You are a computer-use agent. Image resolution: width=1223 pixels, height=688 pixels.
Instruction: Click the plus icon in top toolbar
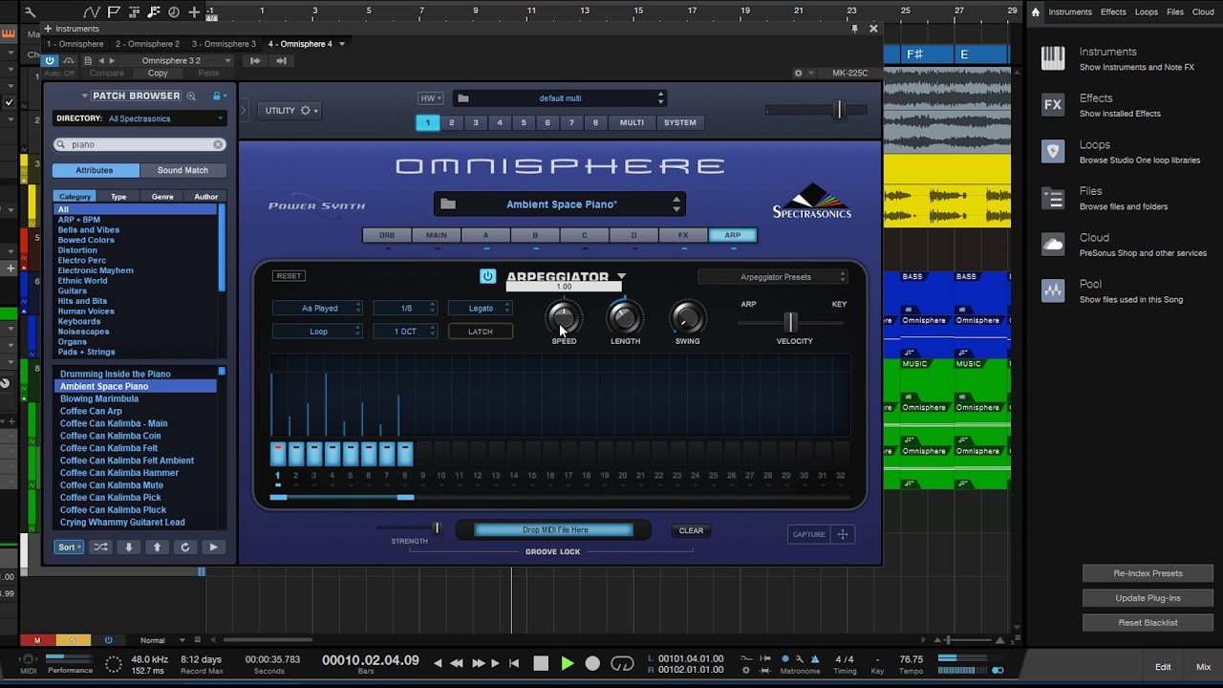[x=194, y=11]
